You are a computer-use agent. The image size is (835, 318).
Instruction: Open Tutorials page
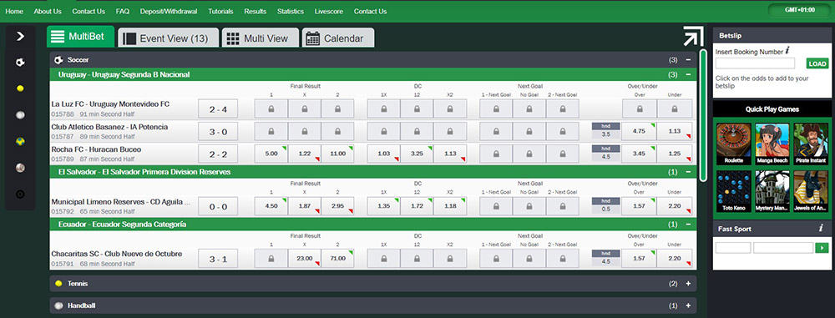(220, 11)
